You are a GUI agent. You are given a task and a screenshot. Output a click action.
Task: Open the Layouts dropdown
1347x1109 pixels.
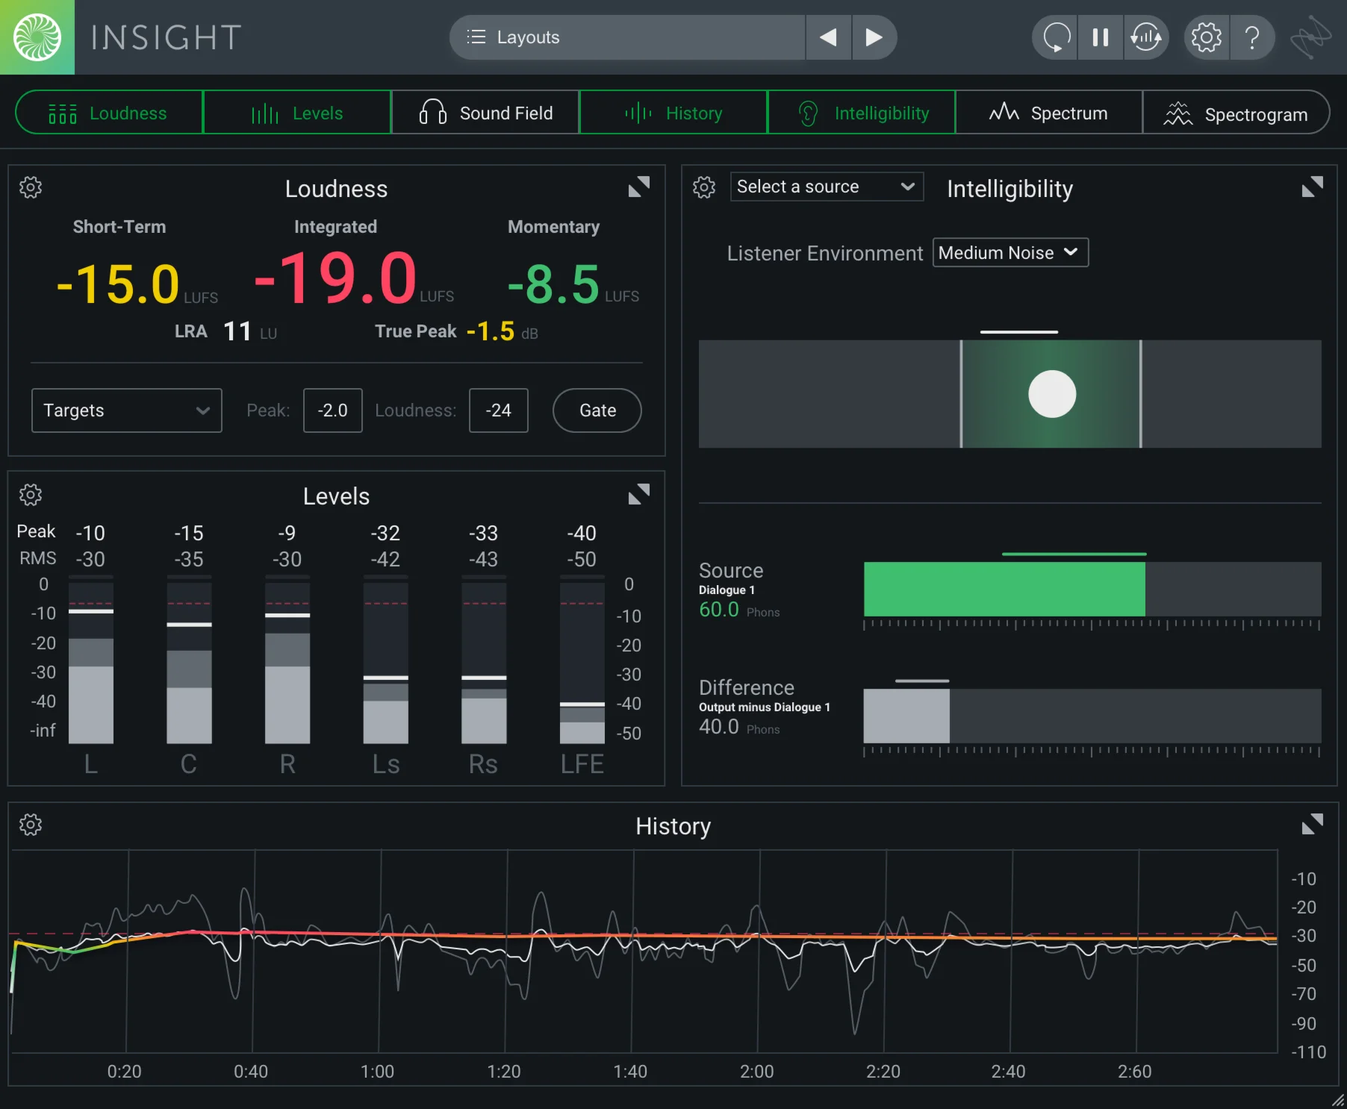(627, 37)
